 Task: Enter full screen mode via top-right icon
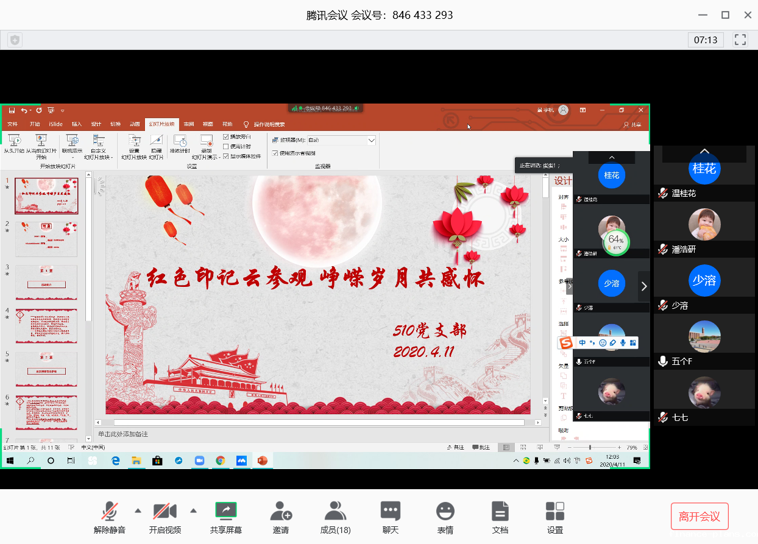click(x=740, y=40)
